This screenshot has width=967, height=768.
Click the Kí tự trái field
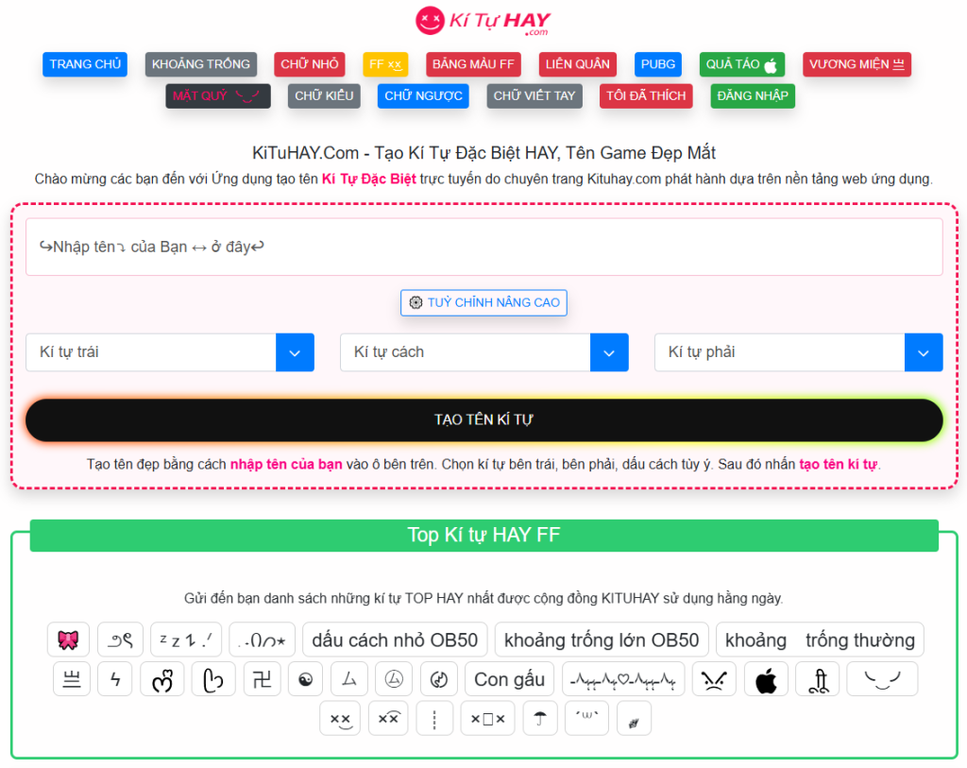[x=151, y=352]
